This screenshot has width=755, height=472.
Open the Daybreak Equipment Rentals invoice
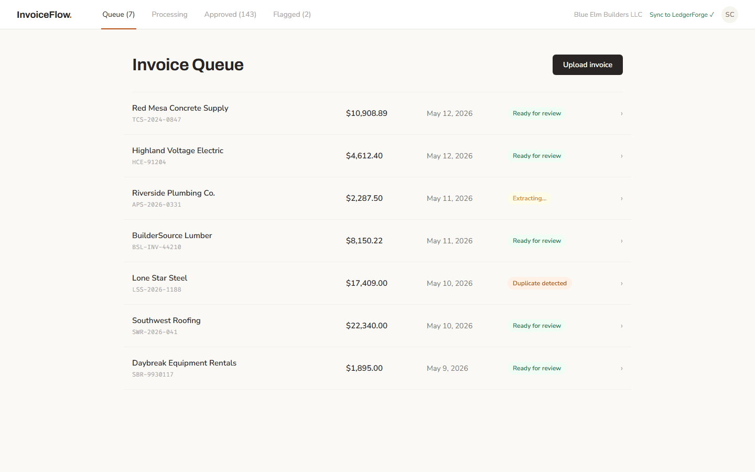(x=377, y=368)
